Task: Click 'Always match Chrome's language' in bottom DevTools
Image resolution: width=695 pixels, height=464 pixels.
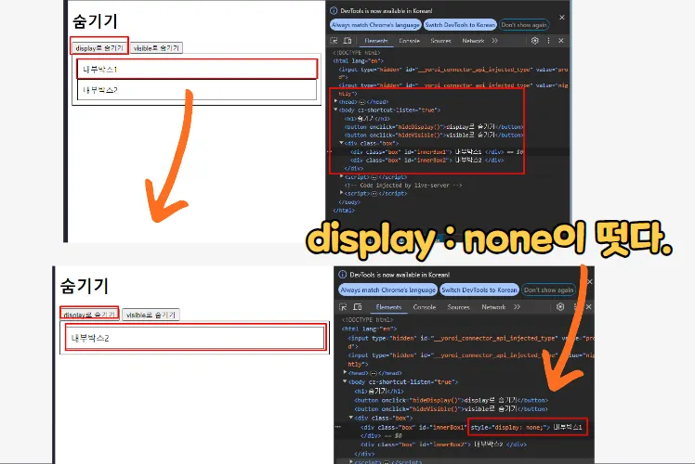Action: point(387,290)
